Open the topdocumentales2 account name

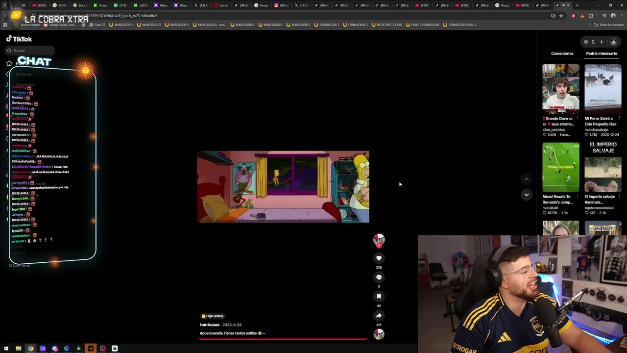point(600,208)
